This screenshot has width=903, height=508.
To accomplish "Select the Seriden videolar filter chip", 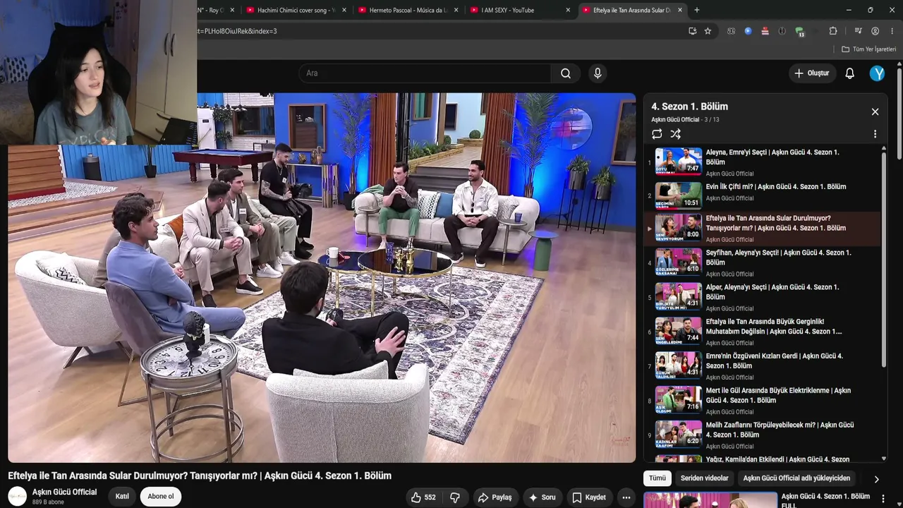I will click(704, 478).
